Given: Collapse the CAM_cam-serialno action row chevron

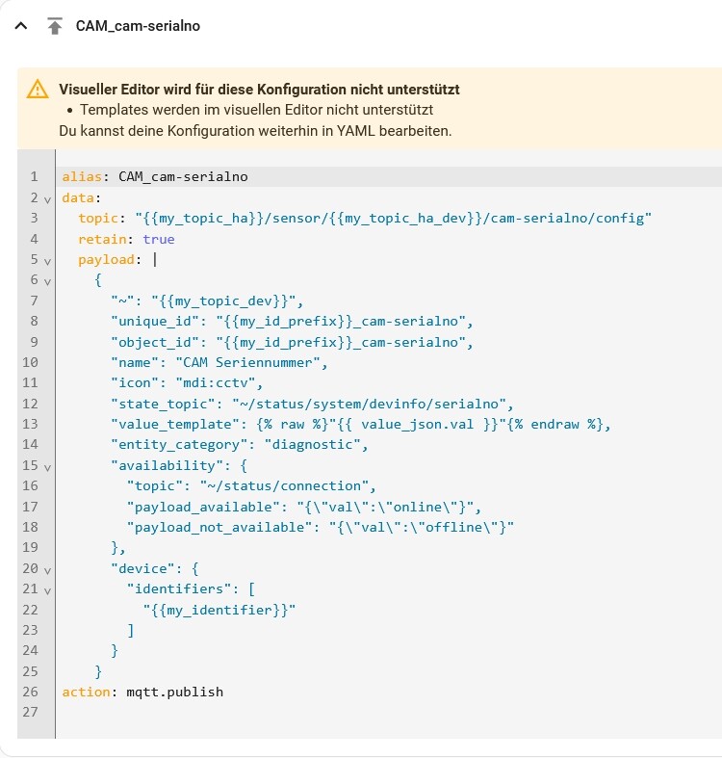Looking at the screenshot, I should tap(21, 26).
